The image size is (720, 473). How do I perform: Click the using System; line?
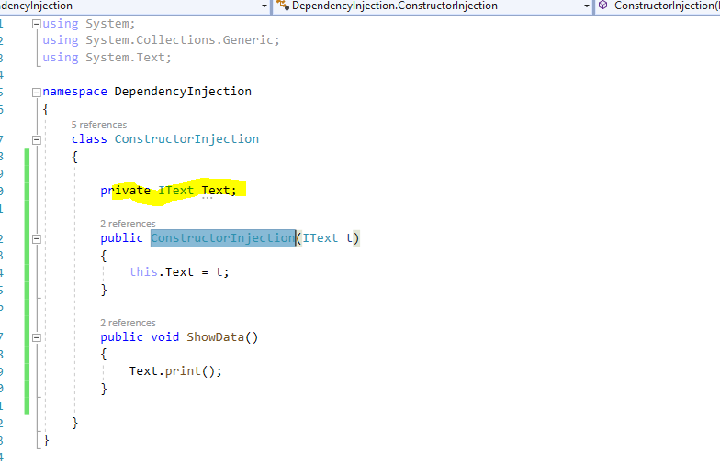88,24
